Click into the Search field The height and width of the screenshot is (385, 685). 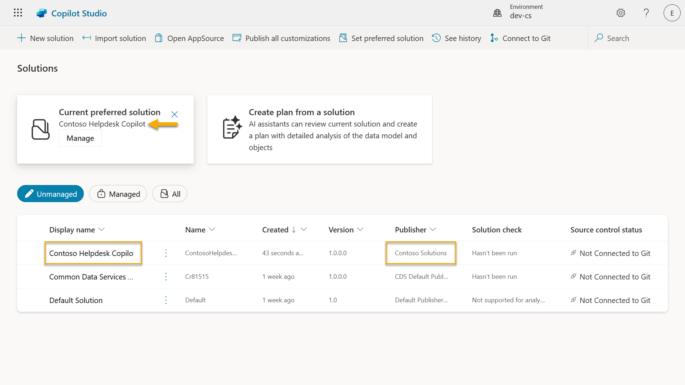click(x=635, y=38)
